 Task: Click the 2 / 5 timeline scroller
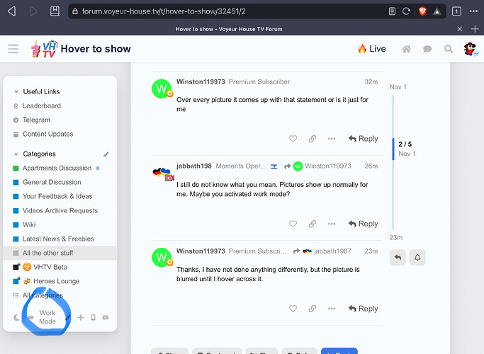click(405, 149)
